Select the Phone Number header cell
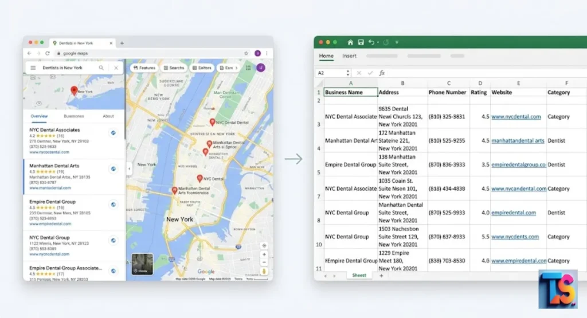This screenshot has height=318, width=587. coord(448,92)
